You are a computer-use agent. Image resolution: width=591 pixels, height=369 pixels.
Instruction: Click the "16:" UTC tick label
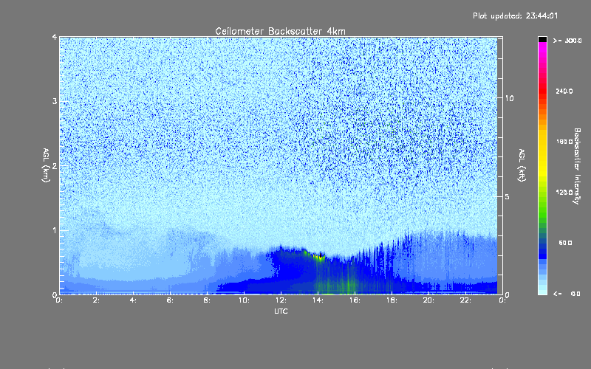(355, 300)
